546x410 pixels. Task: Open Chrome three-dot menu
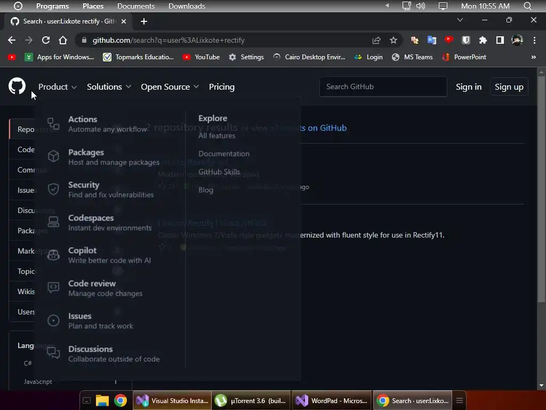click(x=534, y=40)
